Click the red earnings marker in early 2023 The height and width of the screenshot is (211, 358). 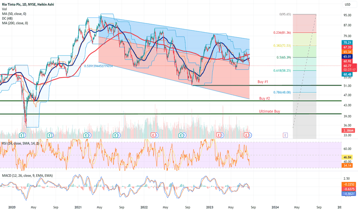pos(219,135)
